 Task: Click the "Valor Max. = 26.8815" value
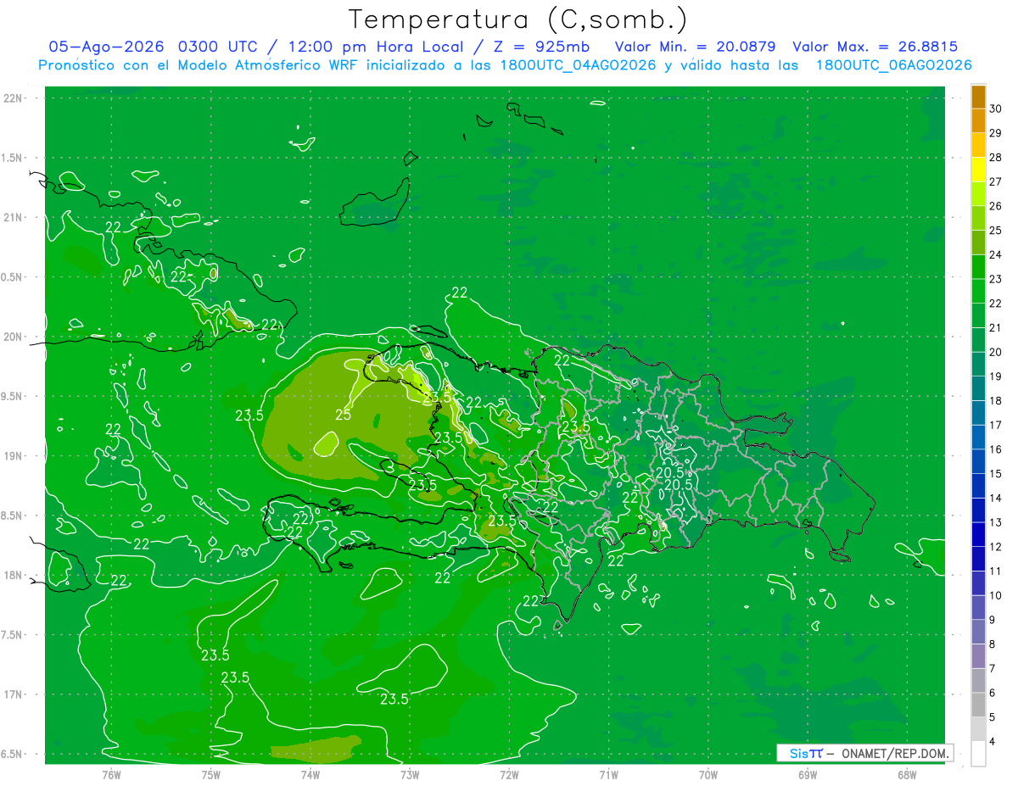(875, 47)
